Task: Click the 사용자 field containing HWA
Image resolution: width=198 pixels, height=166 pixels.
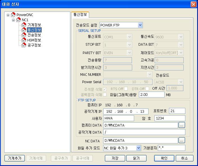Action: pos(119,118)
